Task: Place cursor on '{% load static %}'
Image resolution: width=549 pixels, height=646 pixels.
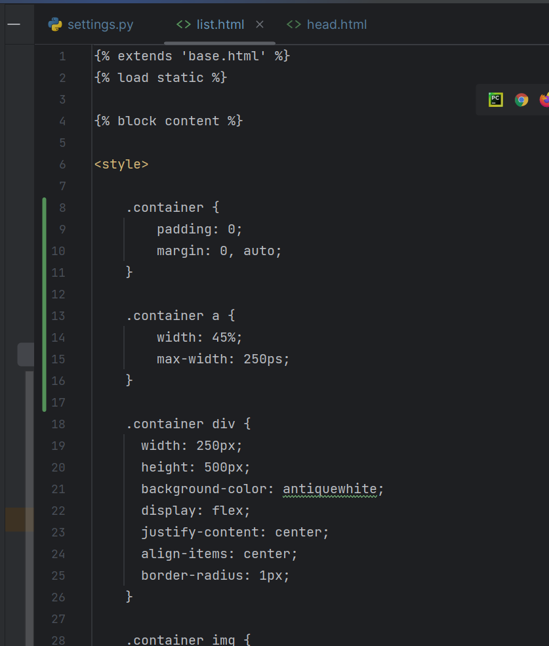Action: (x=161, y=78)
